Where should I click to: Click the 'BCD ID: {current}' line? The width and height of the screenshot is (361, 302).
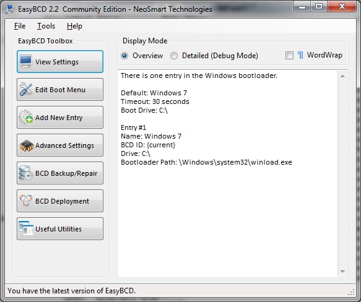(148, 145)
